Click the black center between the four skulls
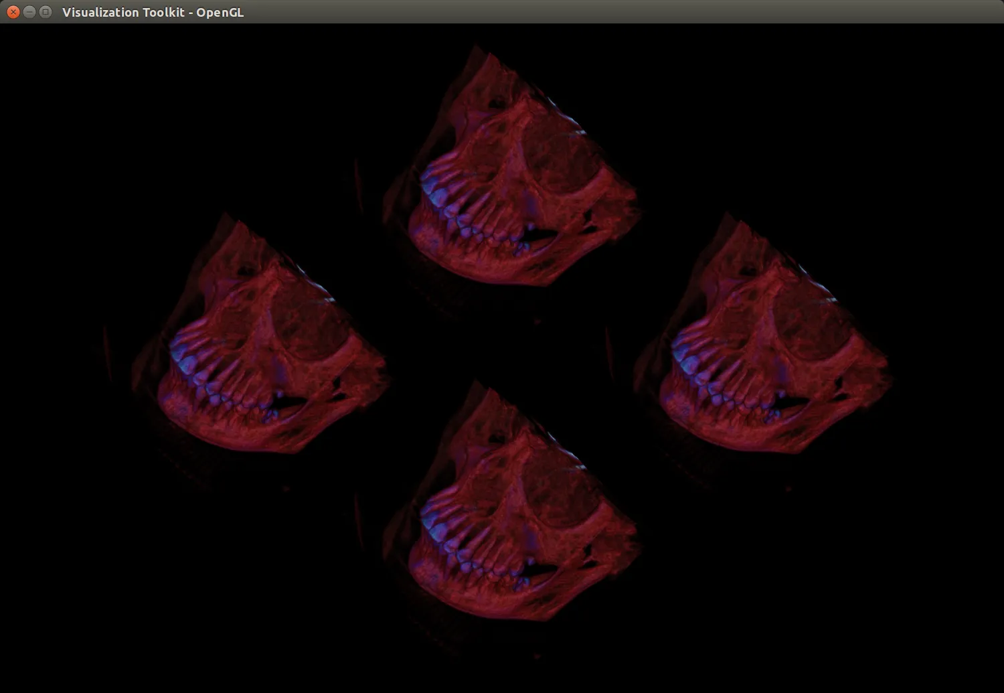This screenshot has width=1004, height=693. [x=512, y=335]
